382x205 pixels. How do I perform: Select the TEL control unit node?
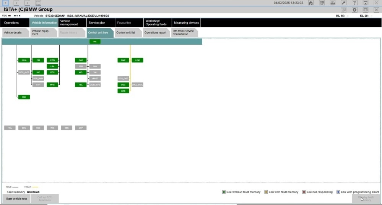point(81,85)
